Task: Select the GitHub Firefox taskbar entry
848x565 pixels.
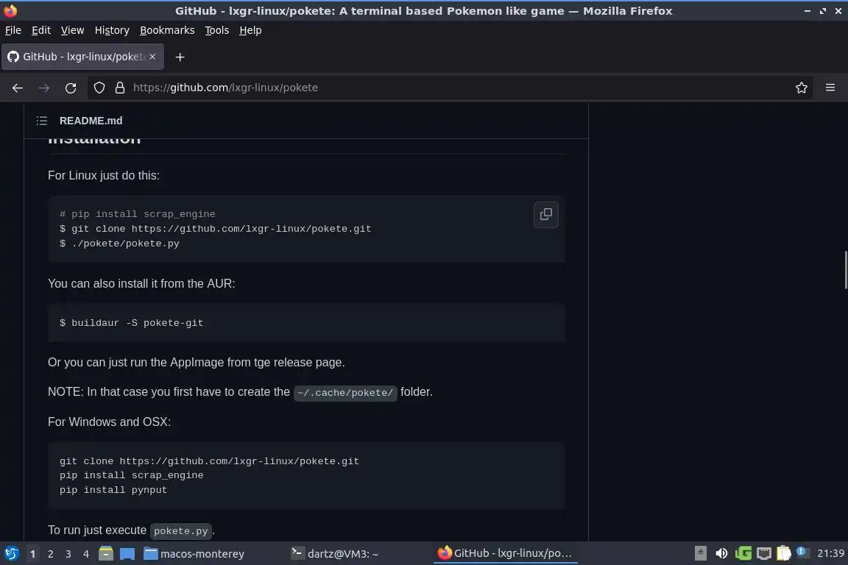Action: pyautogui.click(x=505, y=554)
